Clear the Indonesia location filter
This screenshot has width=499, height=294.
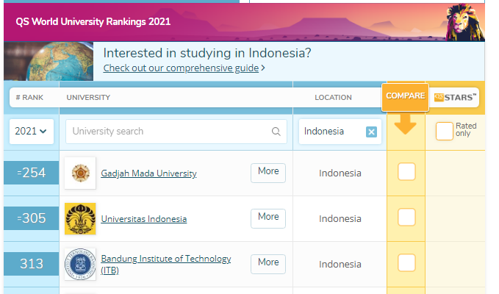pyautogui.click(x=371, y=132)
